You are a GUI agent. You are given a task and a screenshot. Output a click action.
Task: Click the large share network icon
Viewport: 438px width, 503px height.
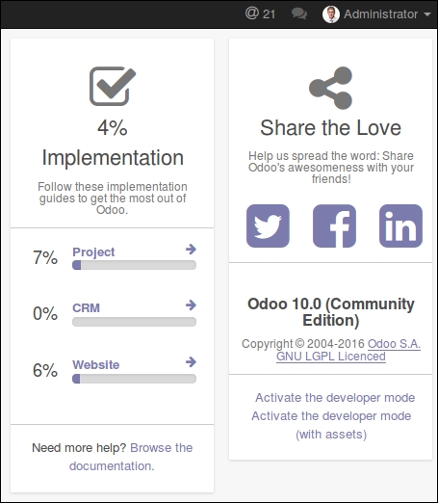point(330,88)
